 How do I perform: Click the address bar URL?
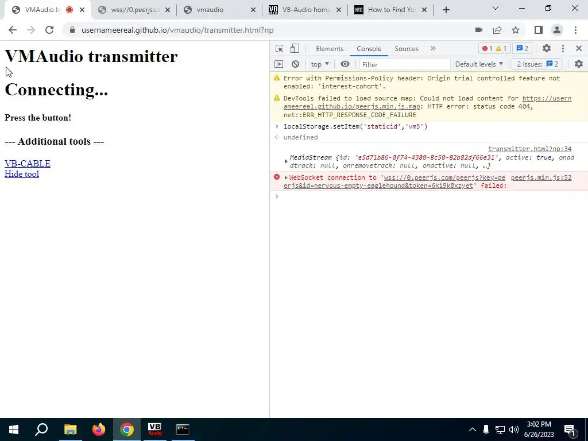tap(177, 30)
